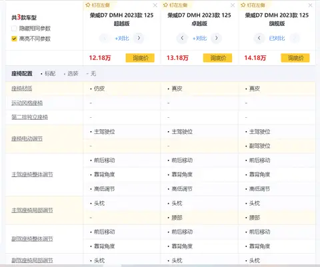This screenshot has width=320, height=267.
Task: Click 已对比 under the 旗舰版 model
Action: tap(277, 38)
